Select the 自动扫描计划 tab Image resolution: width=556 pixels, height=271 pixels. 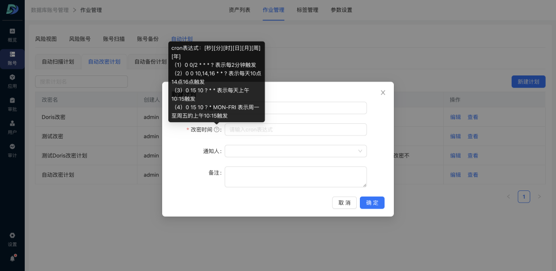pyautogui.click(x=58, y=62)
